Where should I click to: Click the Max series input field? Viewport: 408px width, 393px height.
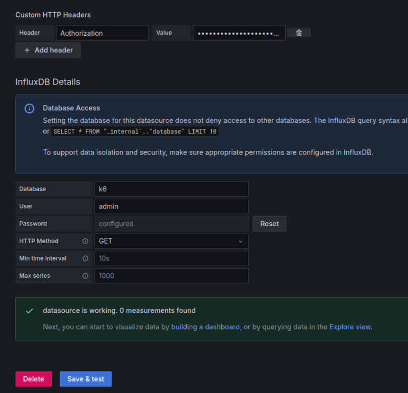171,276
